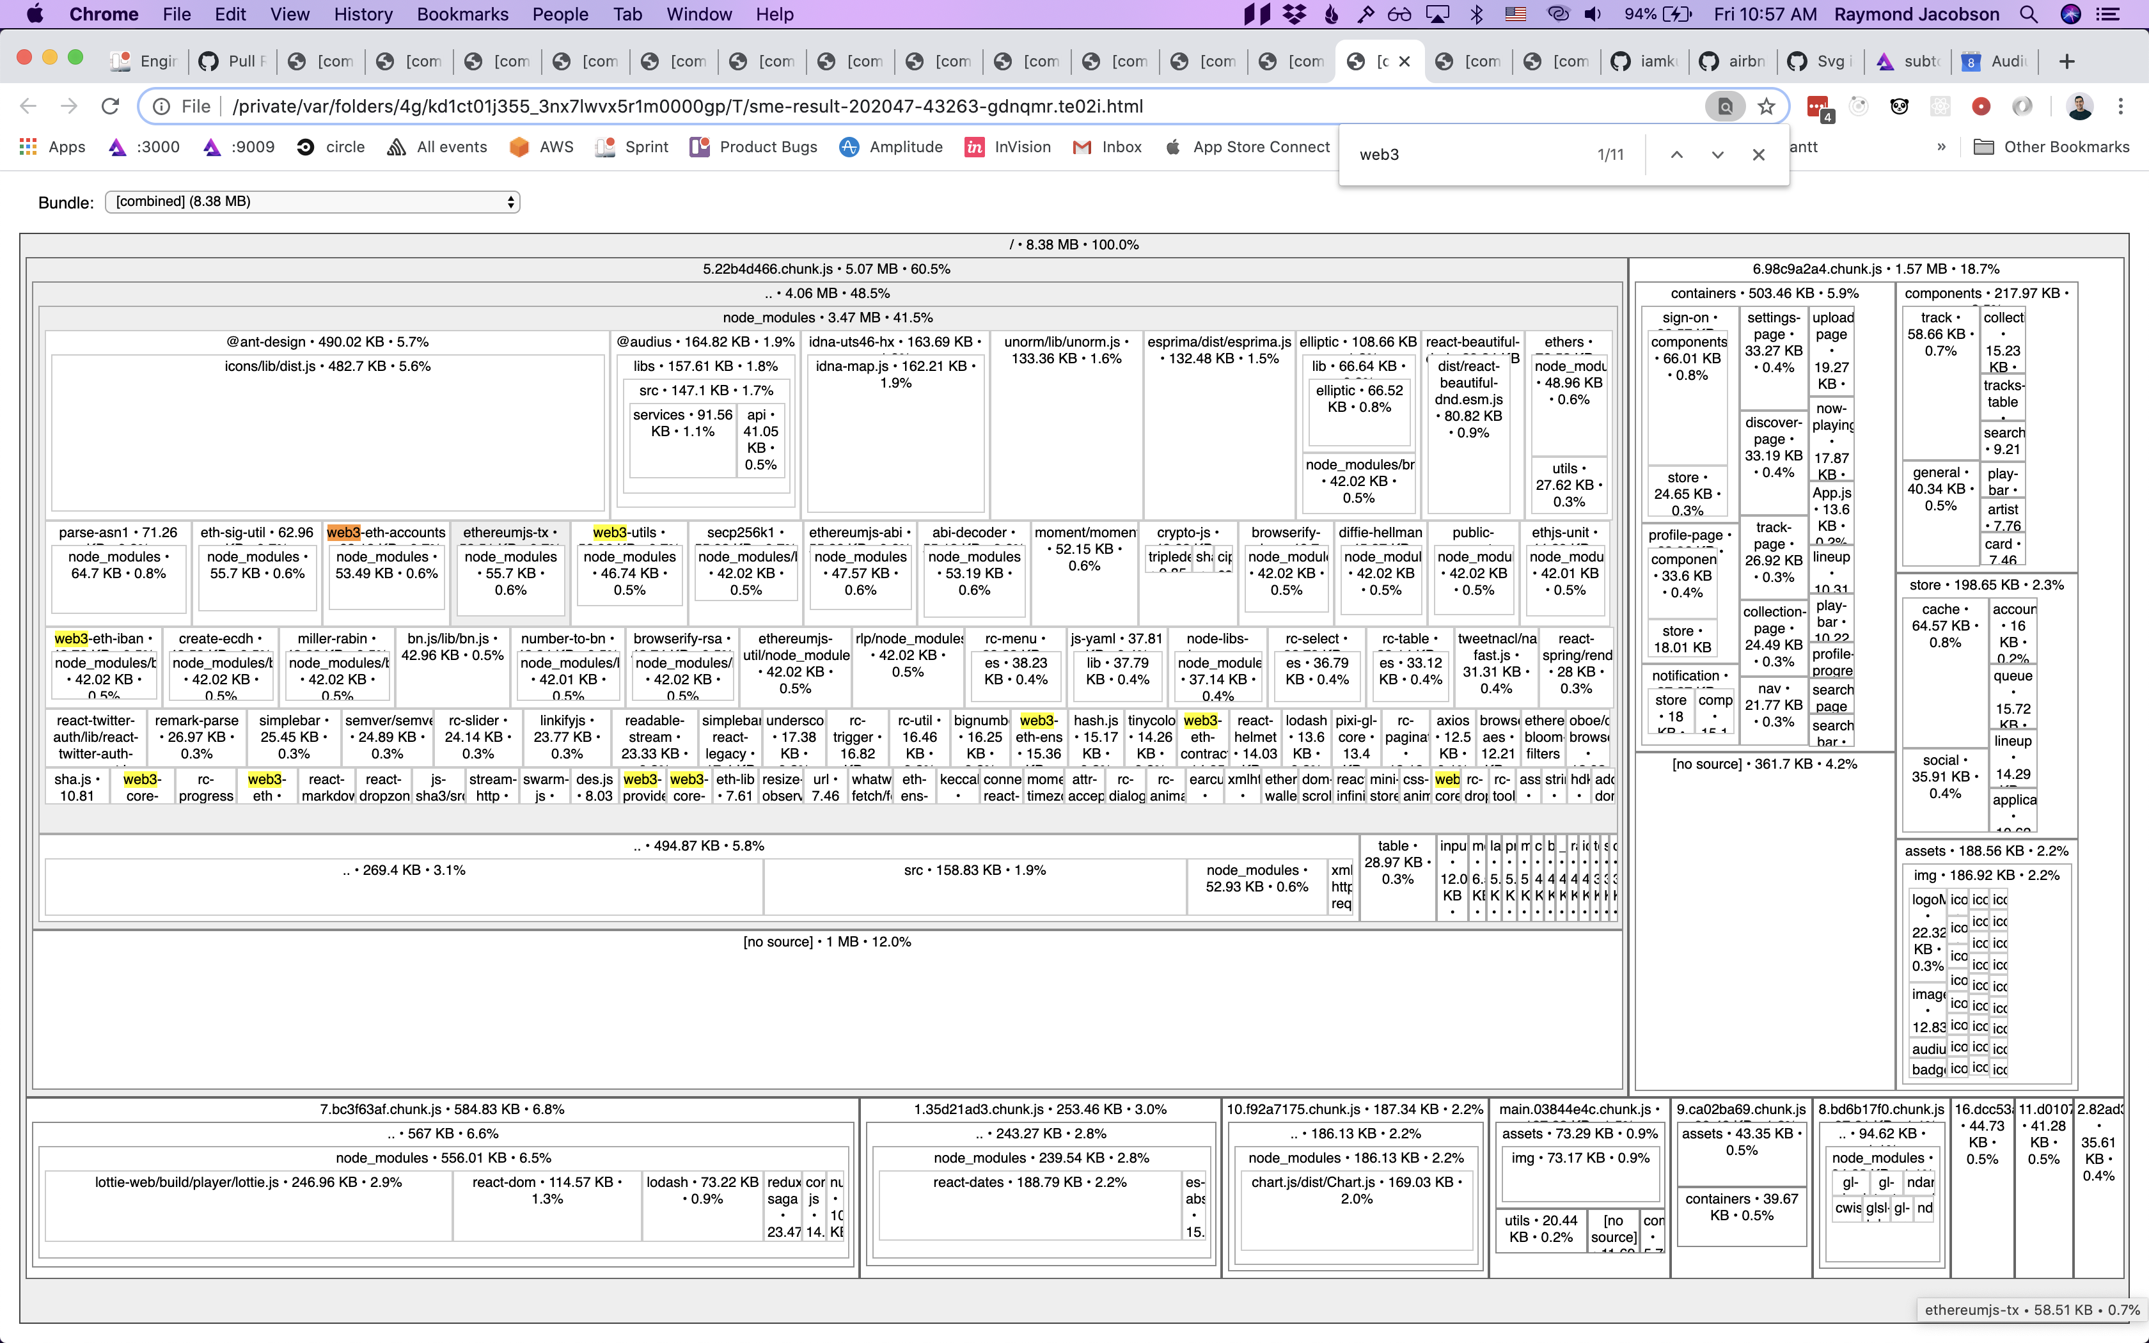Click the Bluetooth menu bar icon
The height and width of the screenshot is (1343, 2149).
(1477, 14)
